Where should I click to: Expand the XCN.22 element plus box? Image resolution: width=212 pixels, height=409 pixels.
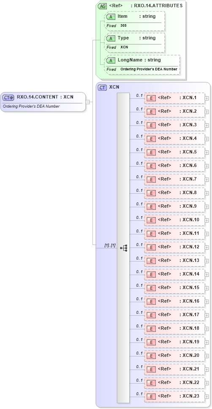(207, 383)
